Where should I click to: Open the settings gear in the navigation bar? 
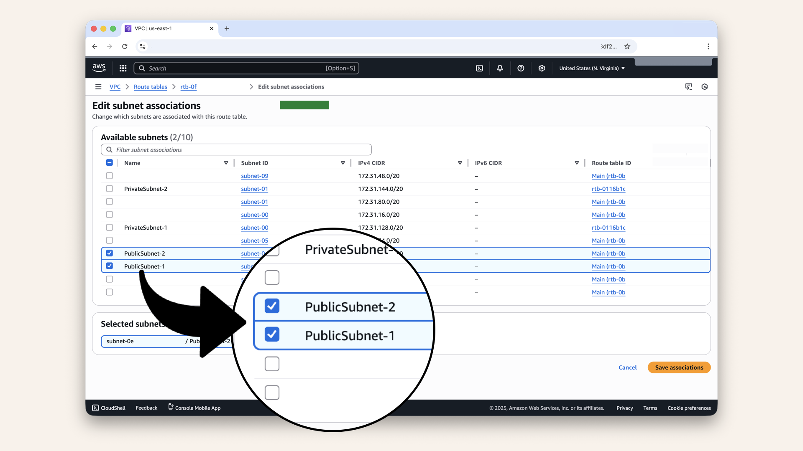(x=542, y=68)
